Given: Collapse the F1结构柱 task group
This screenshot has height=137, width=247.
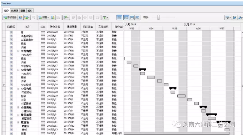Looking at the screenshot, I should (x=18, y=51).
